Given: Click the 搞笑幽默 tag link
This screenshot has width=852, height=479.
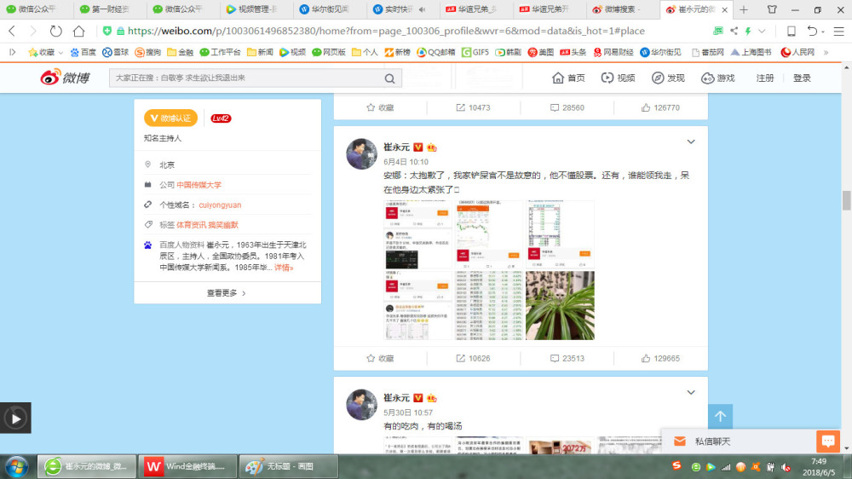Looking at the screenshot, I should click(222, 225).
